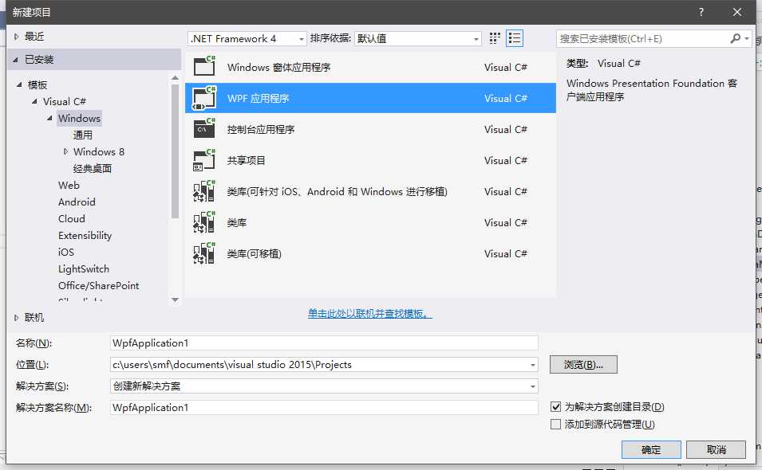Open the .NET Framework 4 version dropdown
This screenshot has height=470, width=762.
point(247,39)
